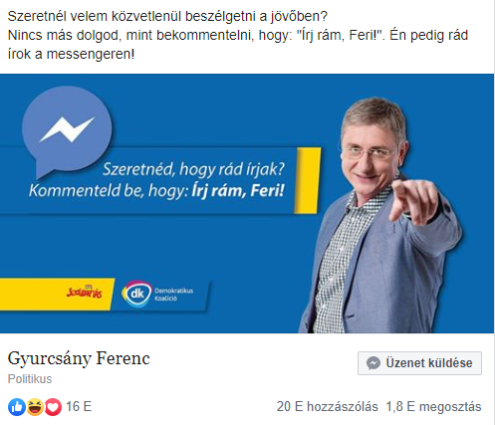This screenshot has width=495, height=425.
Task: Click the dk Demokratikus Koalíció logo
Action: click(x=136, y=294)
